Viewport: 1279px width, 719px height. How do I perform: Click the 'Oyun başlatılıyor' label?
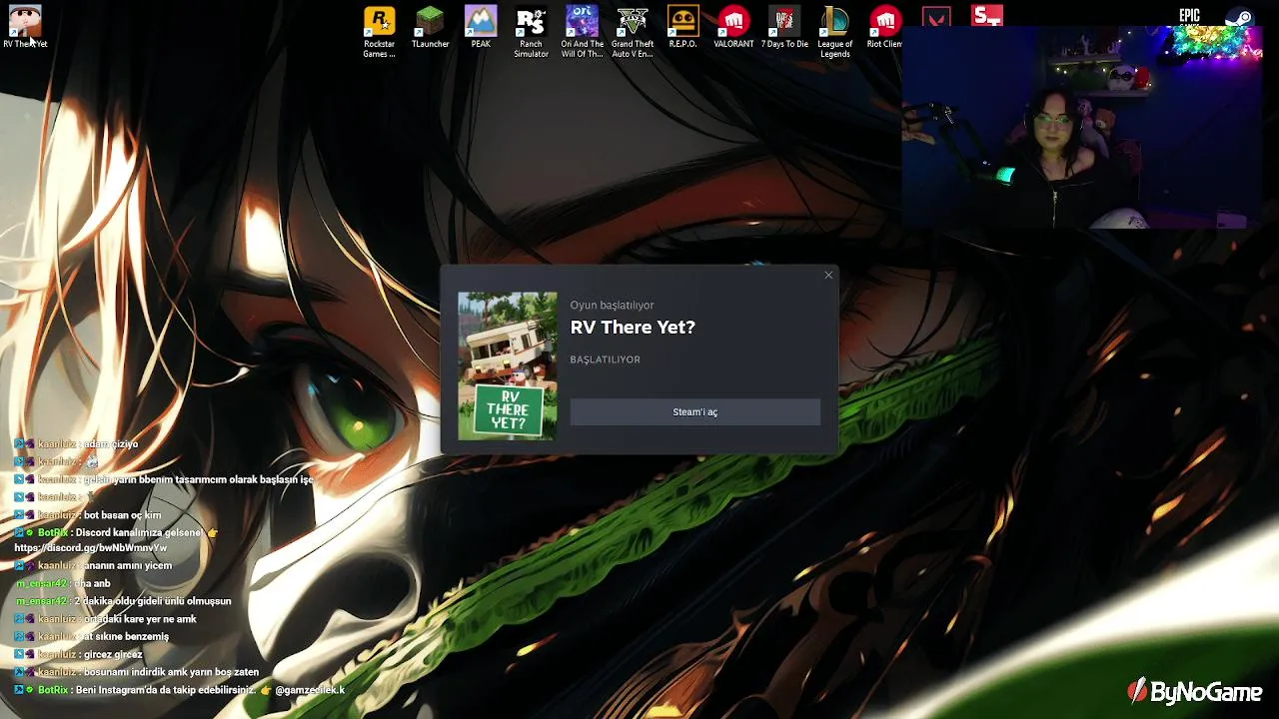pos(613,306)
